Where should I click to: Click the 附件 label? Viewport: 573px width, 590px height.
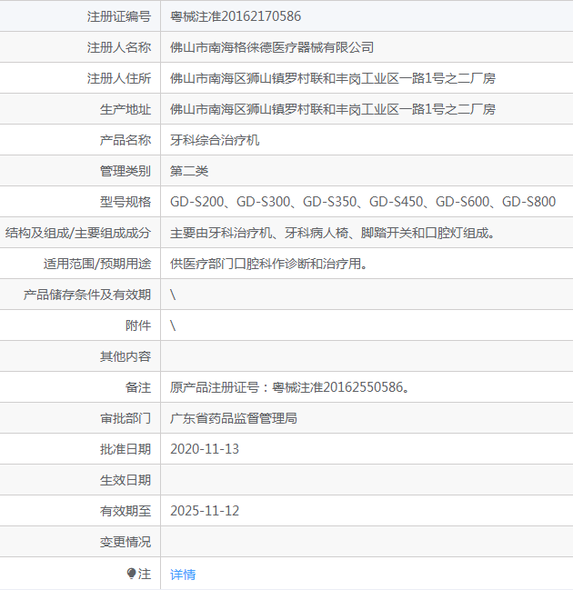coord(138,325)
